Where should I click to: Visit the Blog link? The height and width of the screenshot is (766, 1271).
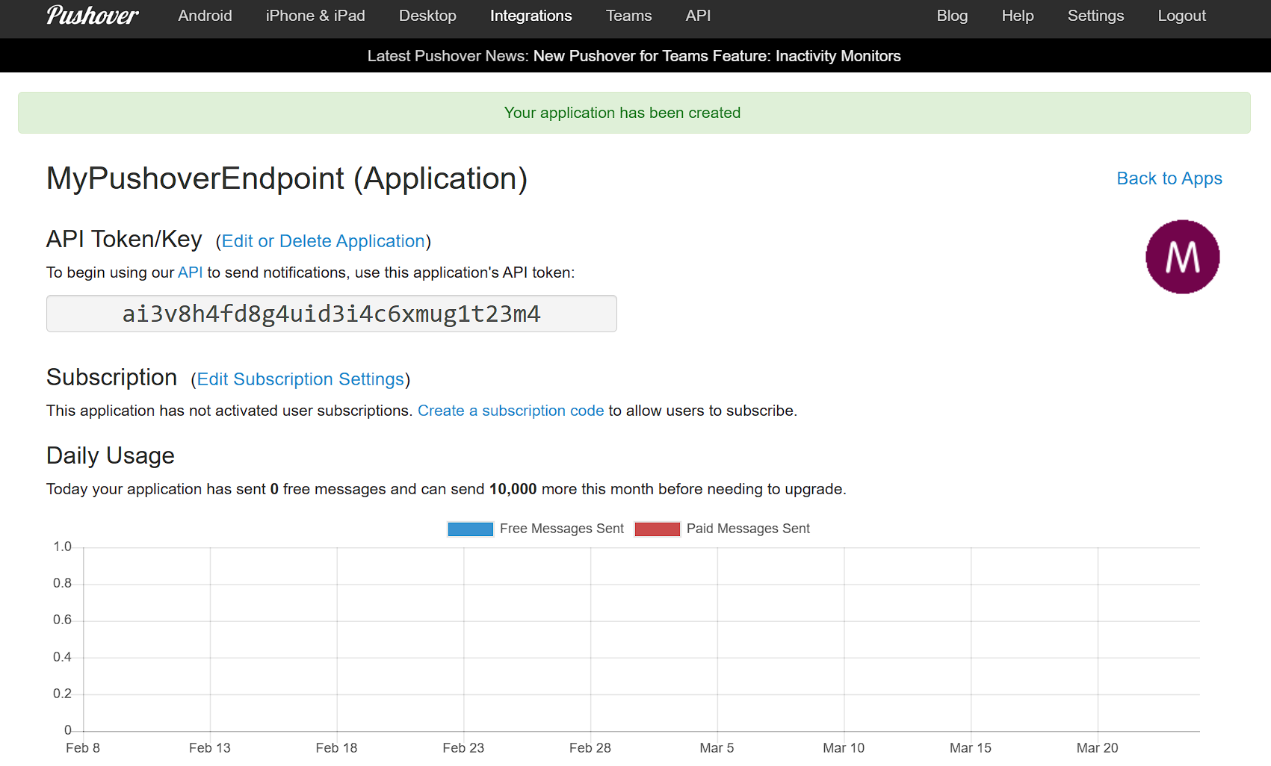coord(952,16)
